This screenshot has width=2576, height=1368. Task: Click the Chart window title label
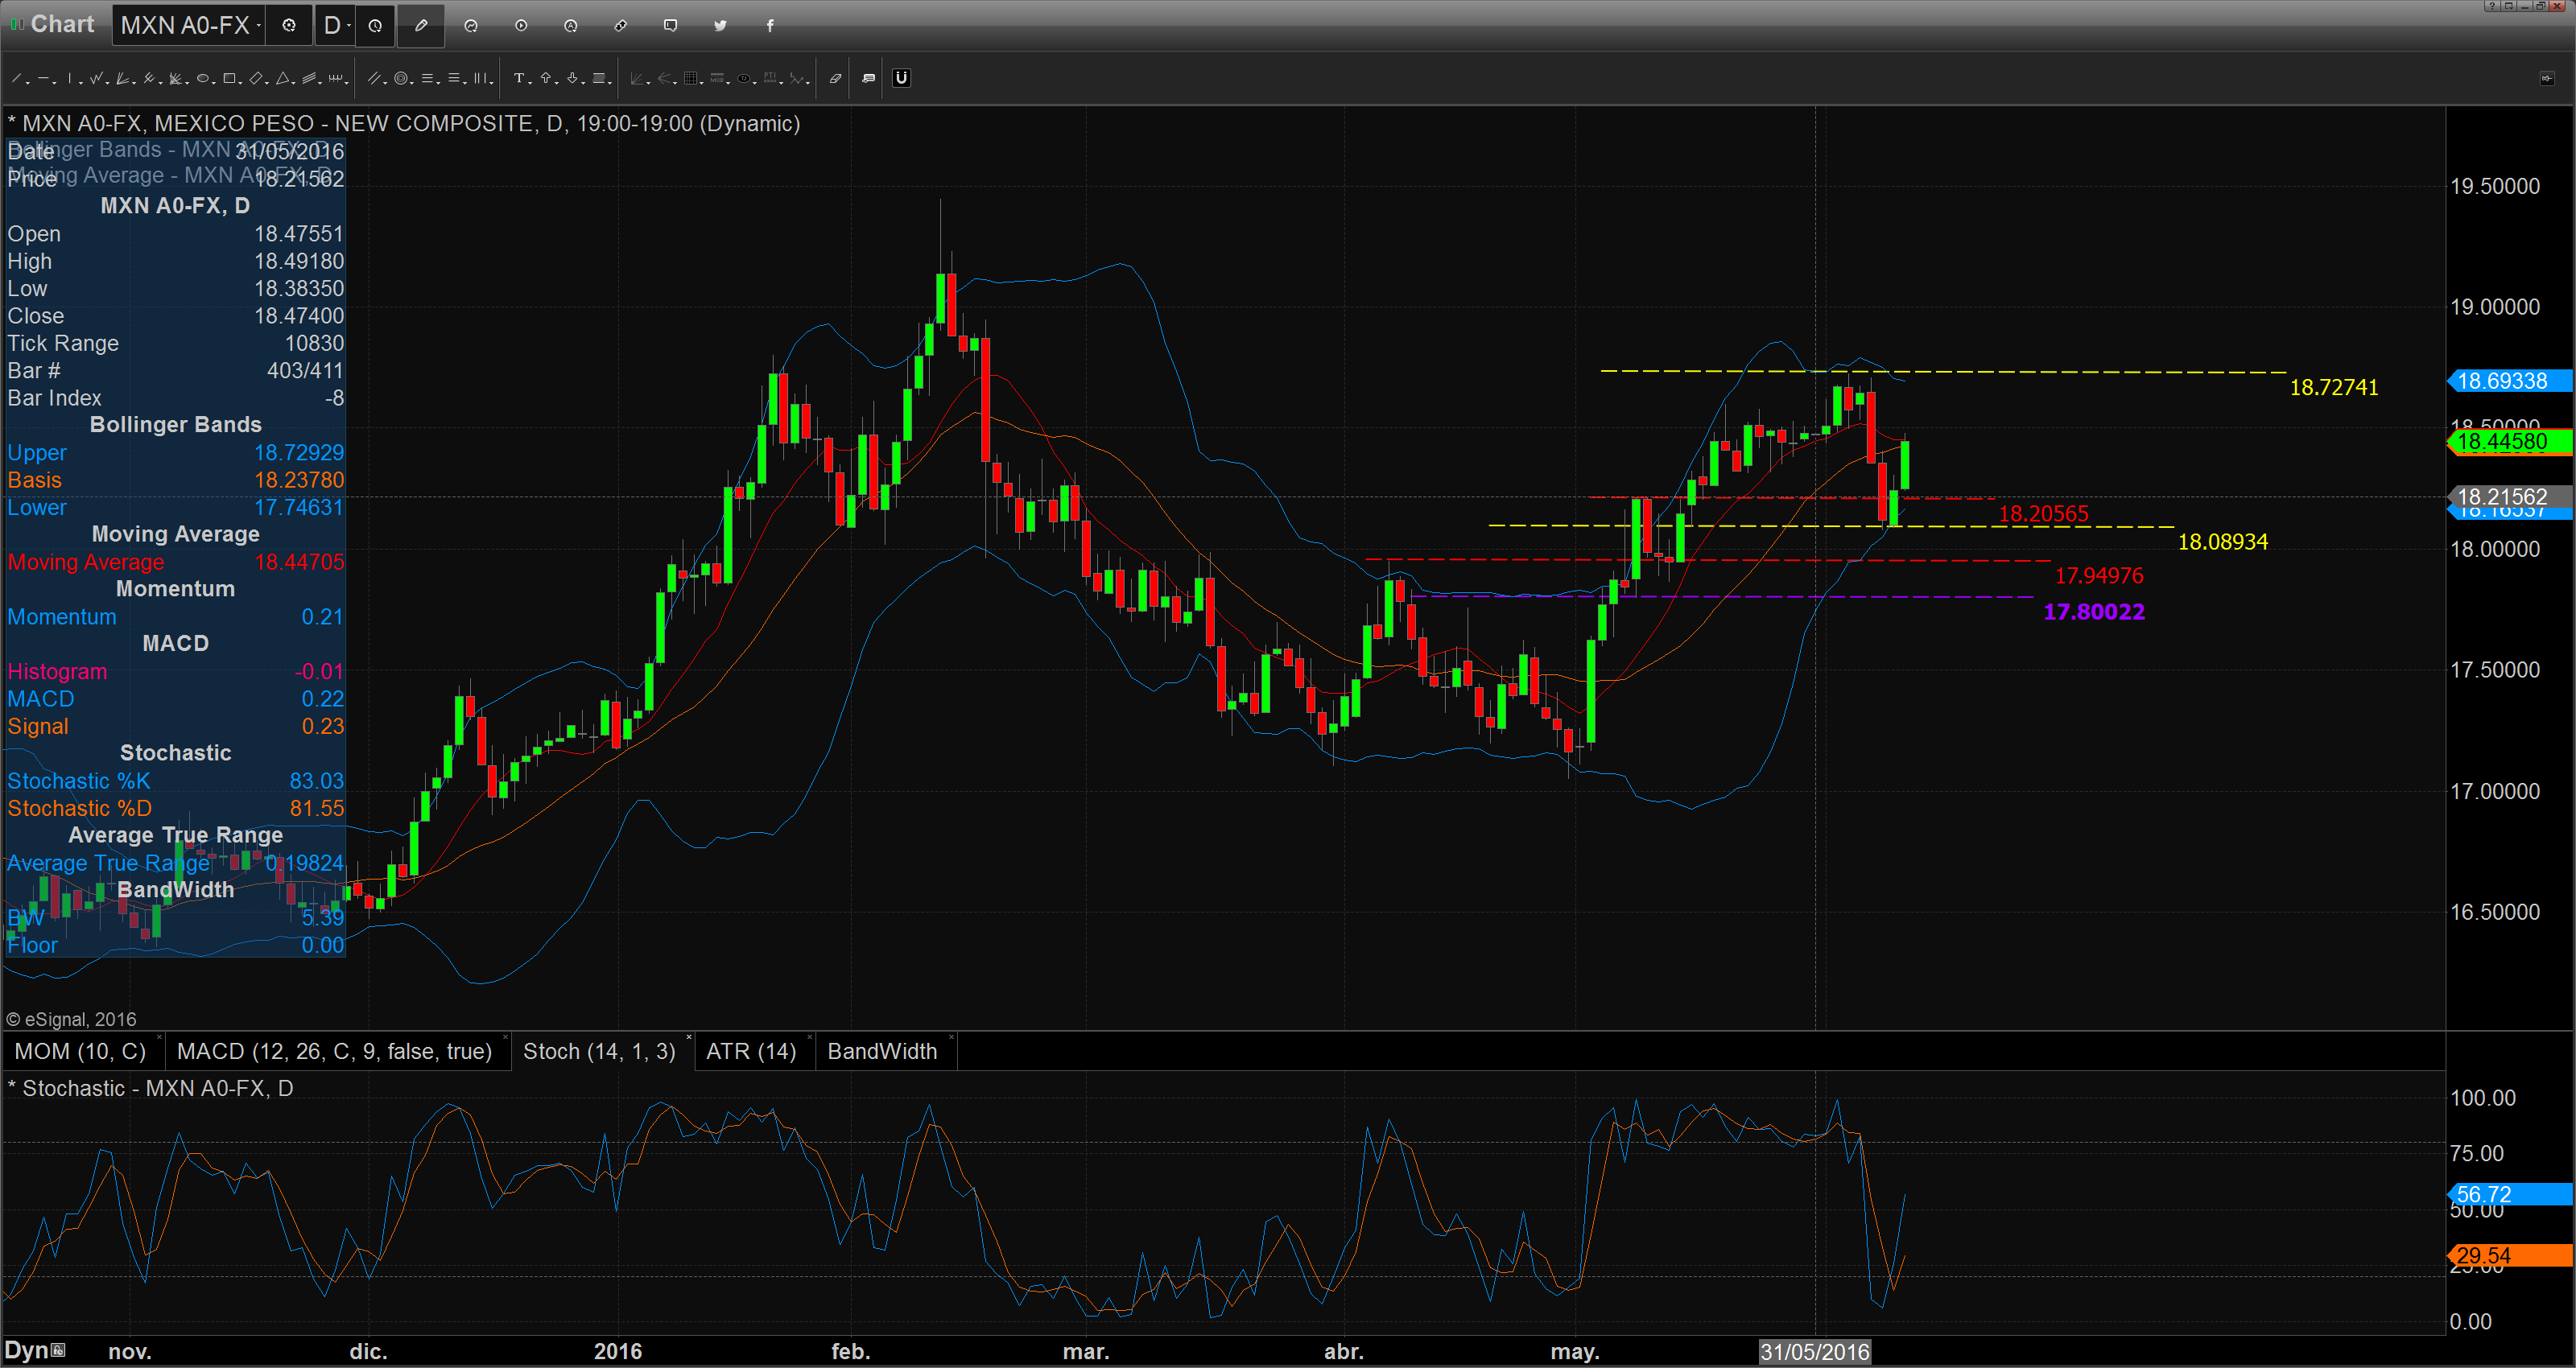[x=62, y=24]
